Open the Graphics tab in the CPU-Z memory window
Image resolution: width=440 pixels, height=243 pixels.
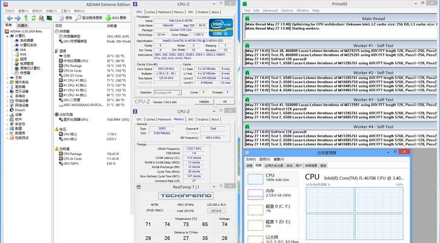pyautogui.click(x=203, y=120)
